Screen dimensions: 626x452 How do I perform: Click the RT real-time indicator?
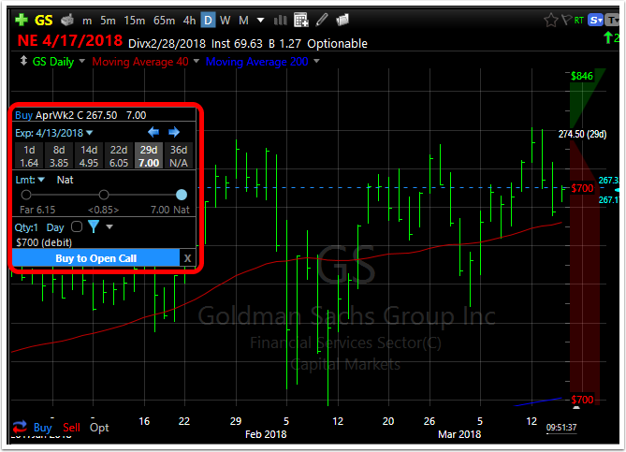click(x=579, y=20)
